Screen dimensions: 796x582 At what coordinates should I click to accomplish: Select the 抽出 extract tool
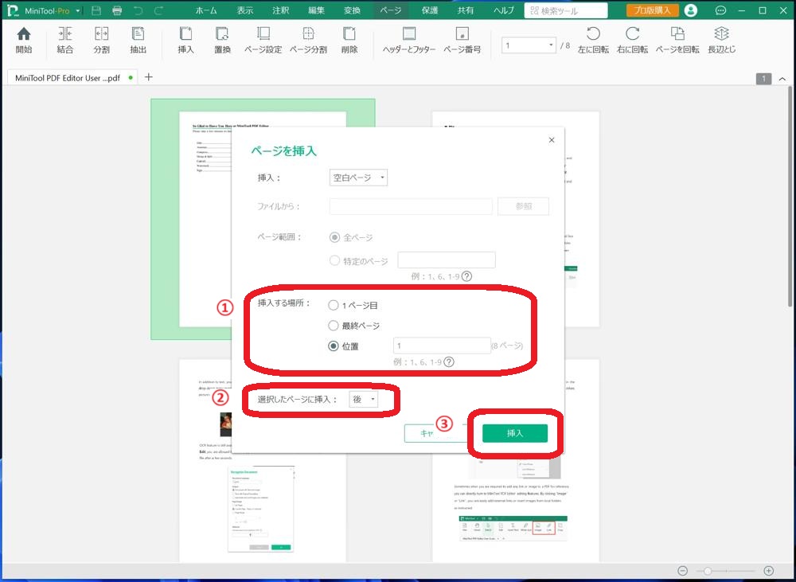coord(138,40)
